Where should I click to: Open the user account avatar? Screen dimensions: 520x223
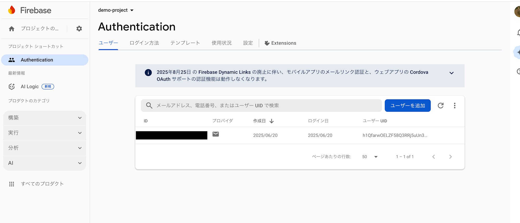click(517, 12)
